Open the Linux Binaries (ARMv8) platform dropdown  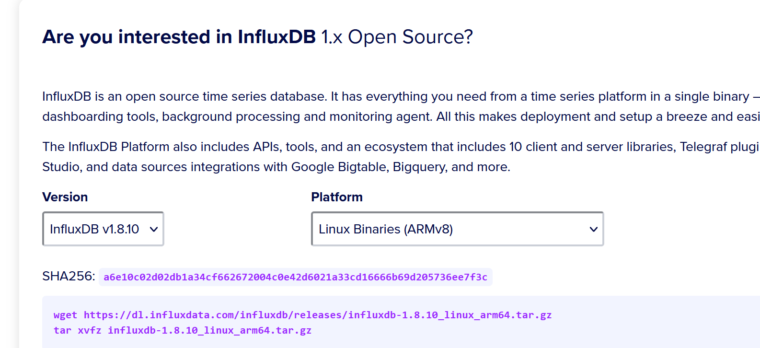pyautogui.click(x=457, y=229)
